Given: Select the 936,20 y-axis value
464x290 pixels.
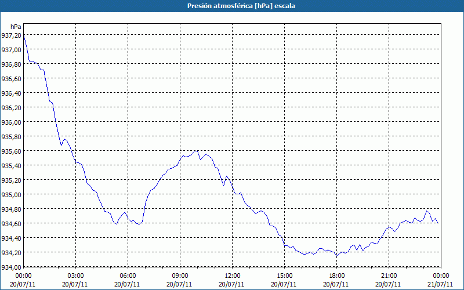Looking at the screenshot, I should pyautogui.click(x=11, y=108).
